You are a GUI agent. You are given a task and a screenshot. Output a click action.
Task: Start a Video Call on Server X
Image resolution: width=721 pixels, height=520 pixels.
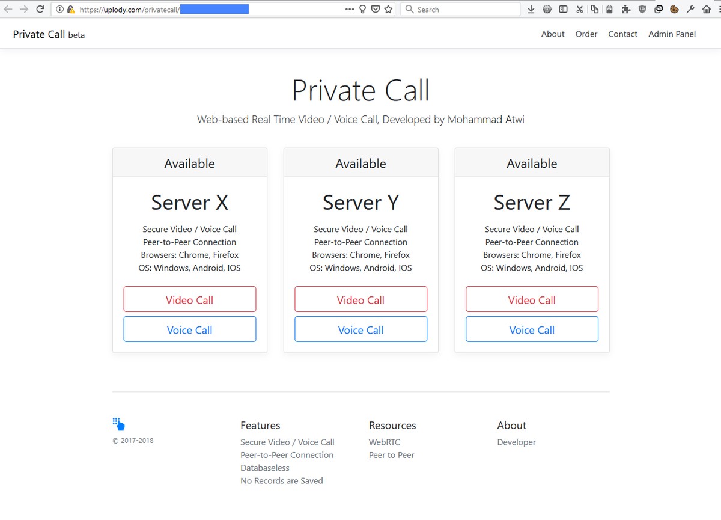(190, 299)
